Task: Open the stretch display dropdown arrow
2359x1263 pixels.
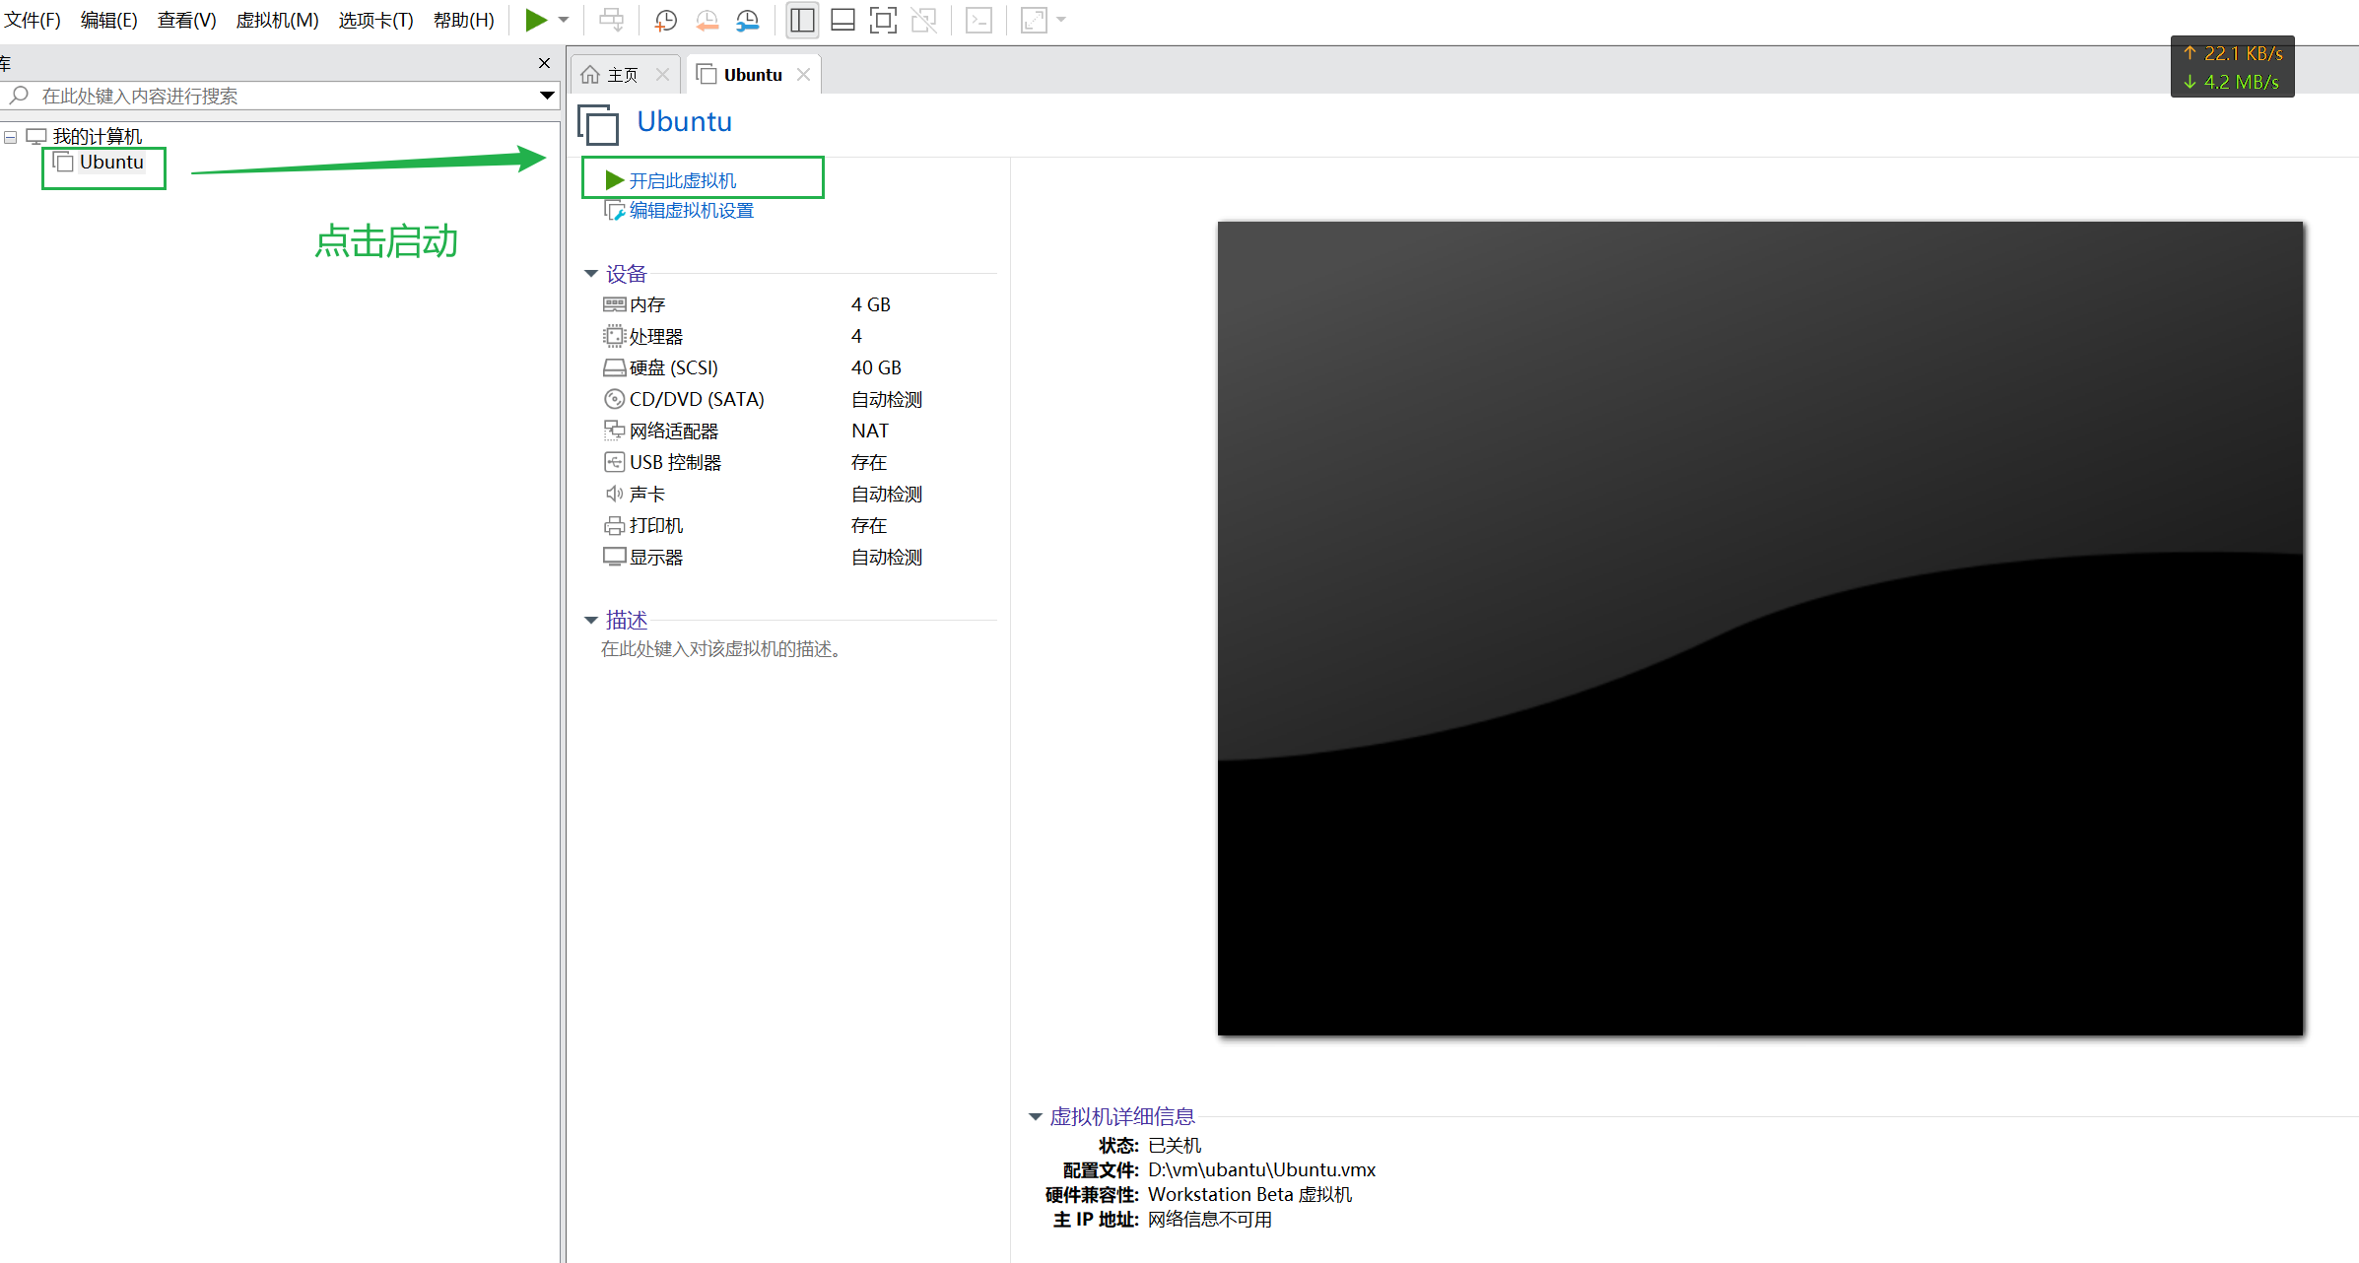Action: pos(1061,20)
